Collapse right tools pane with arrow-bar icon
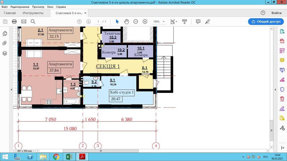 (282, 148)
